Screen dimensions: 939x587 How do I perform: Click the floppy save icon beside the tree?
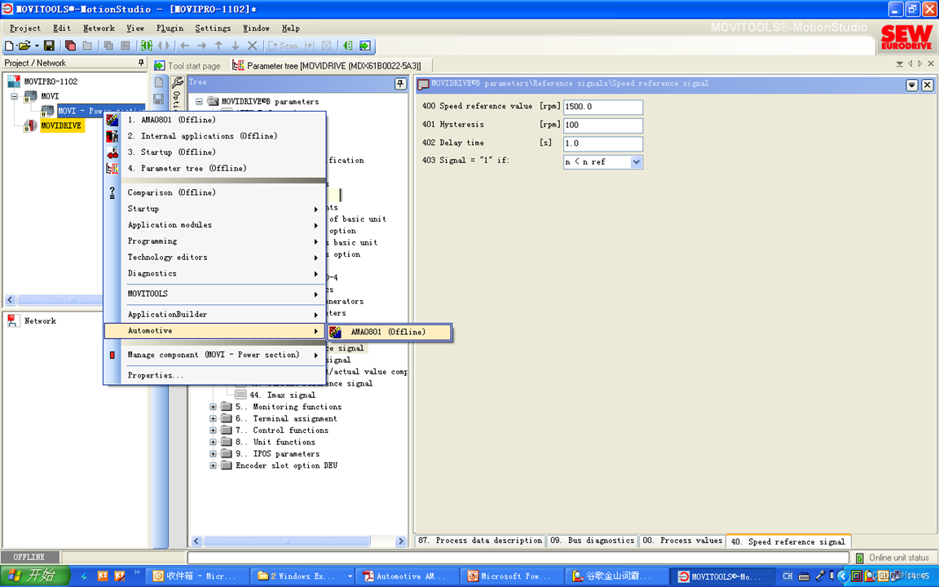click(159, 99)
